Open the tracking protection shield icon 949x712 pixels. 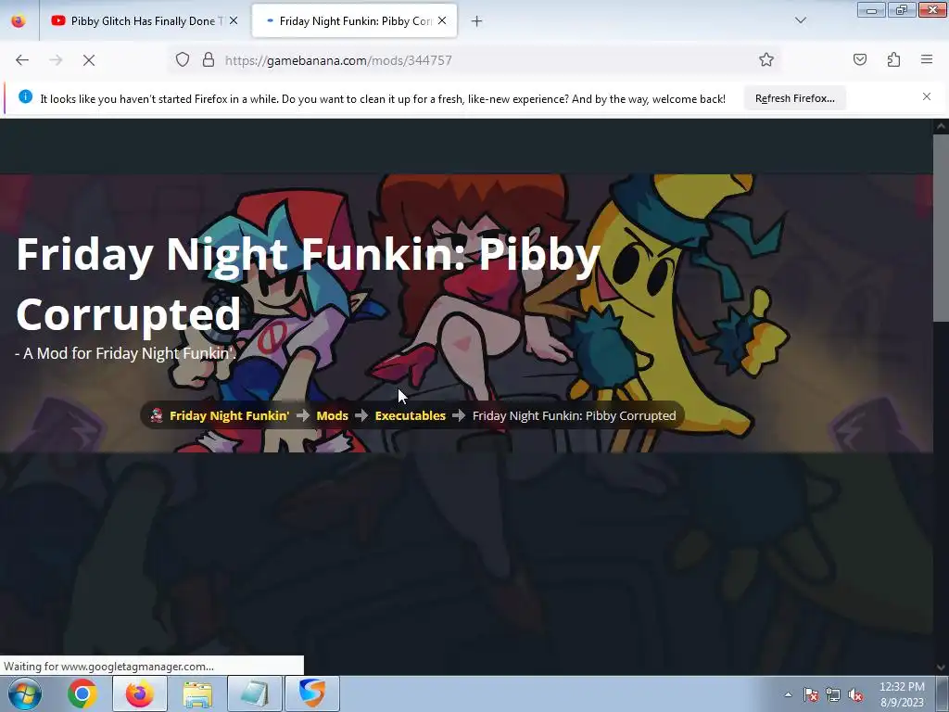(183, 59)
